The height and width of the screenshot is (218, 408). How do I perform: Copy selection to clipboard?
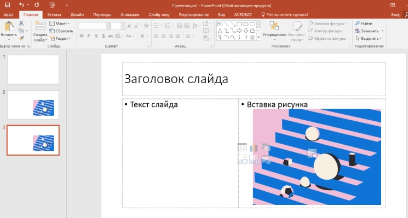pyautogui.click(x=21, y=31)
